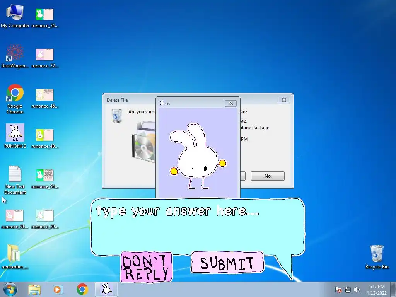
Task: Click the SUBMIT button
Action: (x=227, y=263)
